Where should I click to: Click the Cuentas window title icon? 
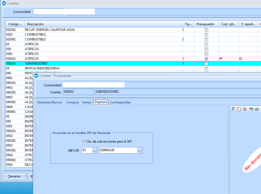click(x=3, y=3)
